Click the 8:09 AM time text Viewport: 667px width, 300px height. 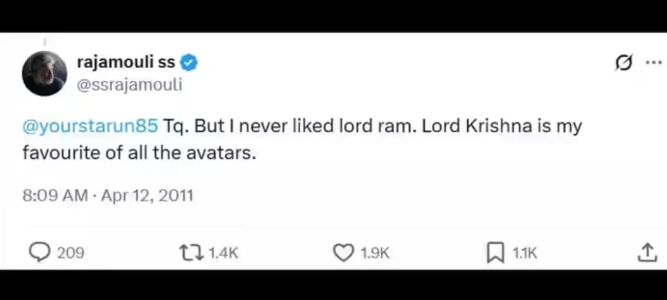(55, 195)
